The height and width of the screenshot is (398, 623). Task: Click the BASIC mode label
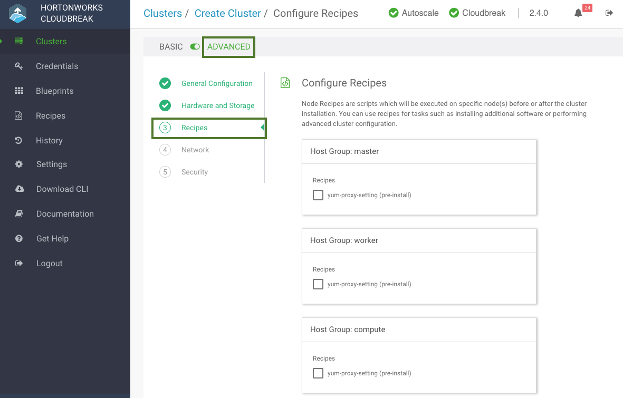coord(171,47)
